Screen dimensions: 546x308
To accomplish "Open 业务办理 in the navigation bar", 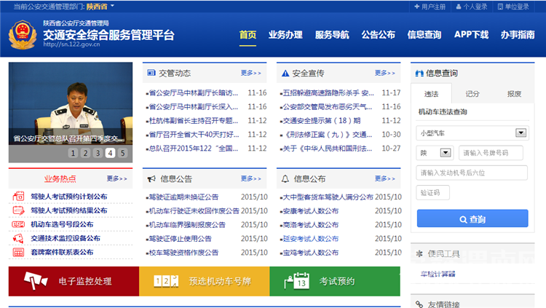I will coord(285,34).
